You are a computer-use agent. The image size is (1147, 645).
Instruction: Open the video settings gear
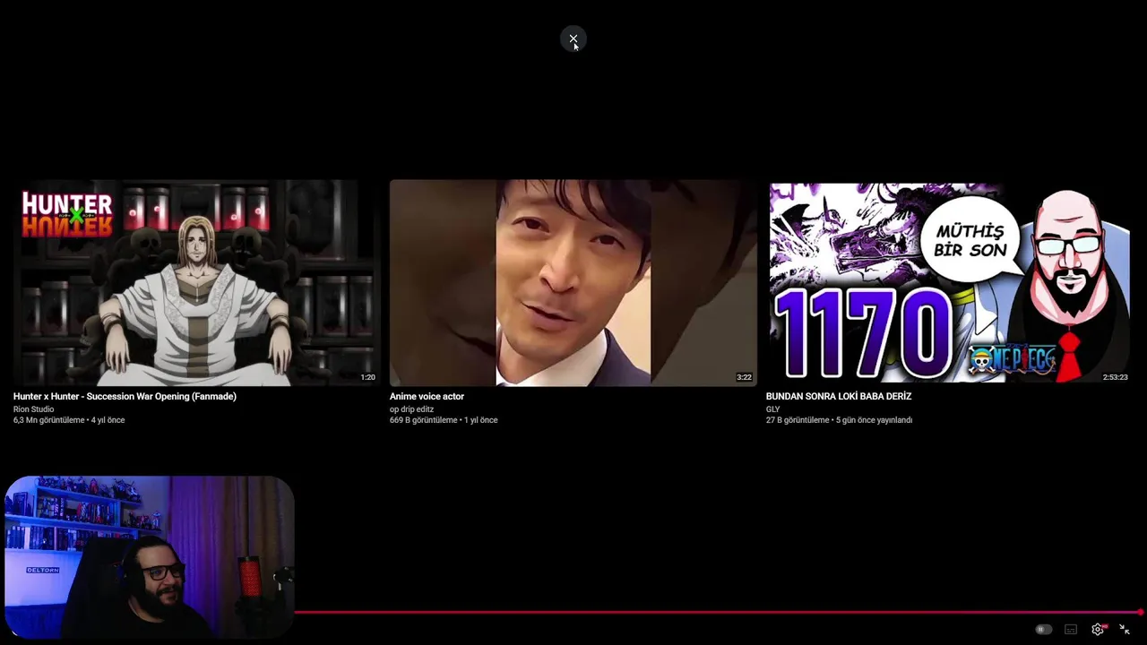point(1098,630)
